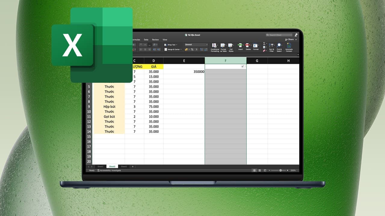385x216 pixels.
Task: Click the Format cells icon
Action: tap(255, 45)
